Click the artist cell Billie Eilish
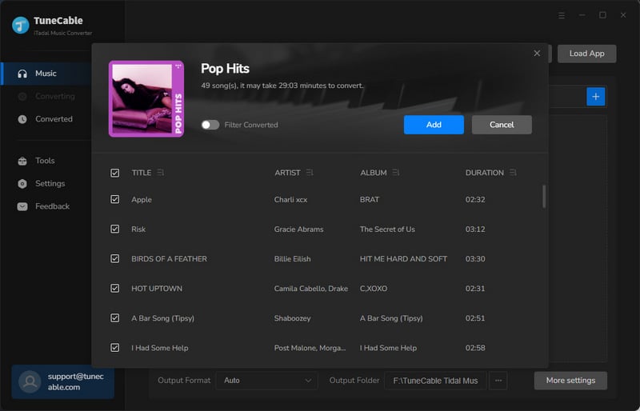The width and height of the screenshot is (640, 411). 292,259
